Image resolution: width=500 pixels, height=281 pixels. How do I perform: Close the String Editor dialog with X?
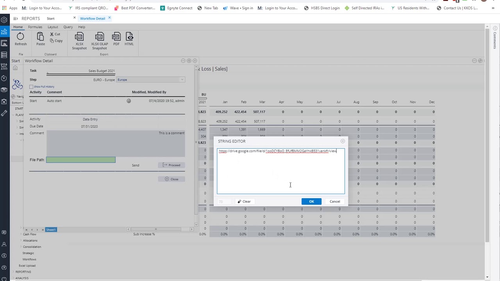[343, 141]
